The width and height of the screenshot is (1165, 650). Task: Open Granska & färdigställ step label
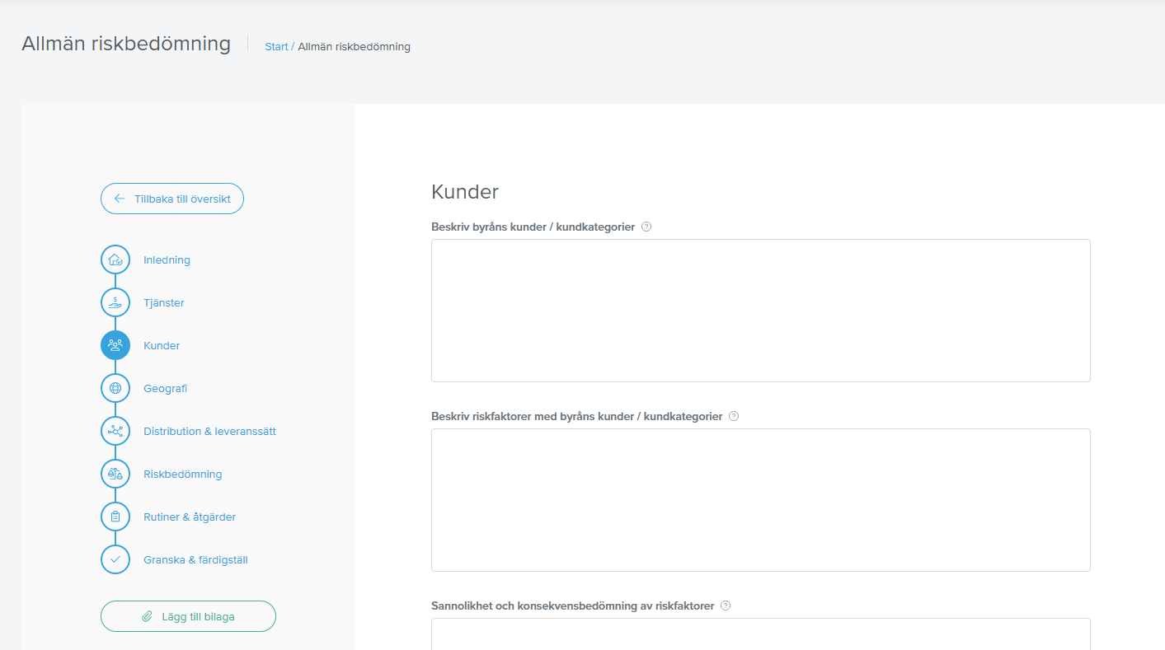point(195,559)
